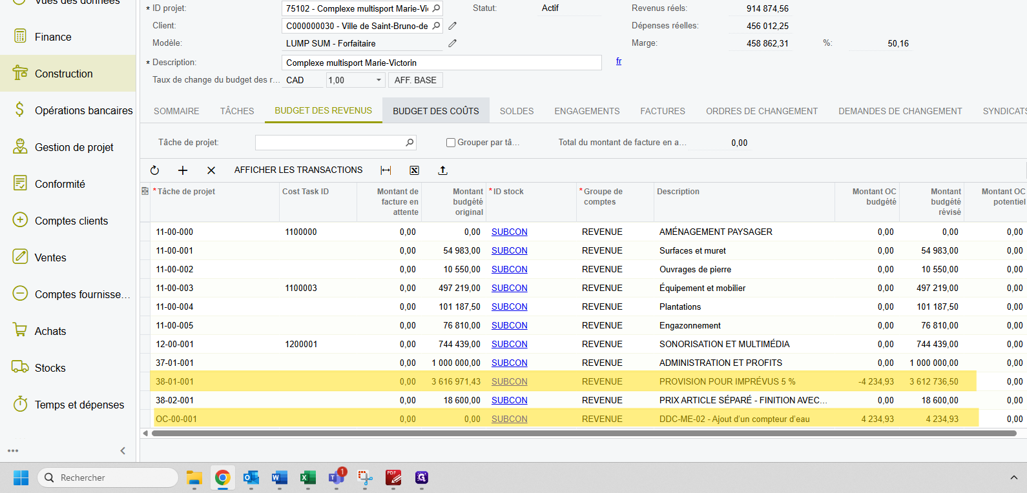Fit columns width in grid toolbar
Viewport: 1027px width, 493px height.
(x=386, y=170)
